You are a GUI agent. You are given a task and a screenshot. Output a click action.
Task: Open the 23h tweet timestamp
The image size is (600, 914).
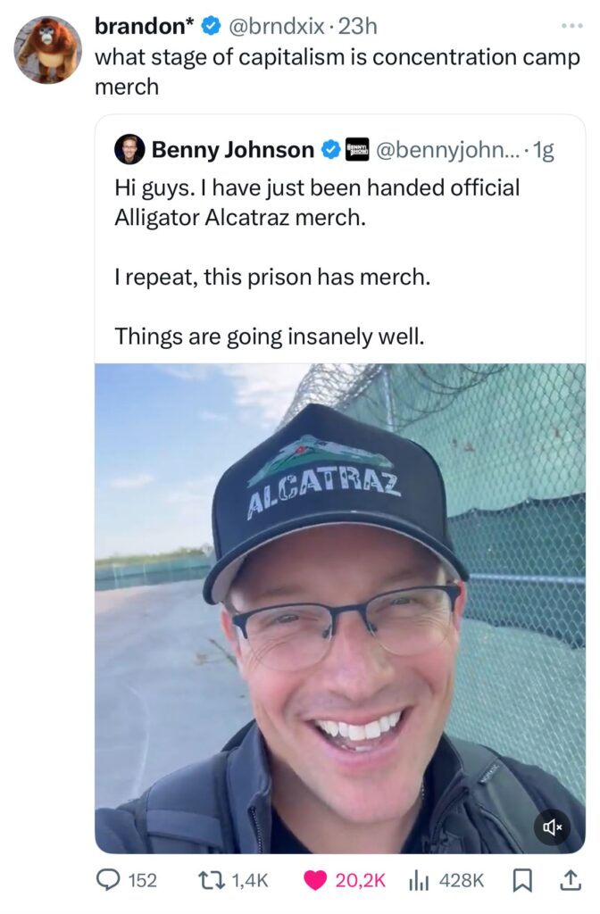[357, 26]
